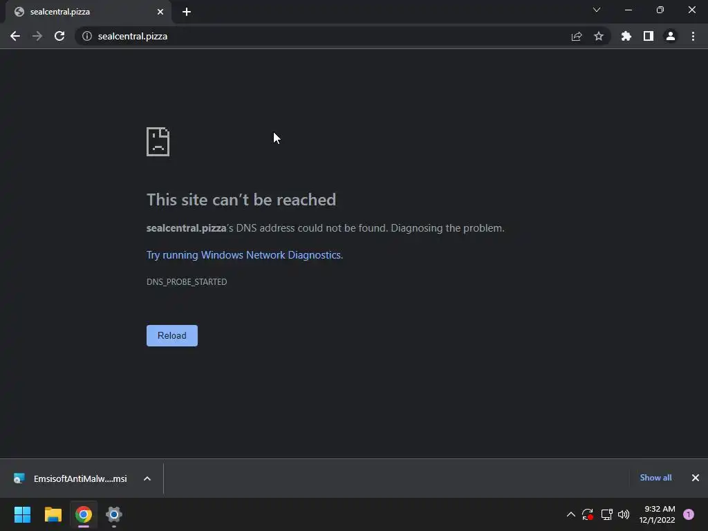
Task: Open the Chrome profile avatar
Action: click(670, 36)
